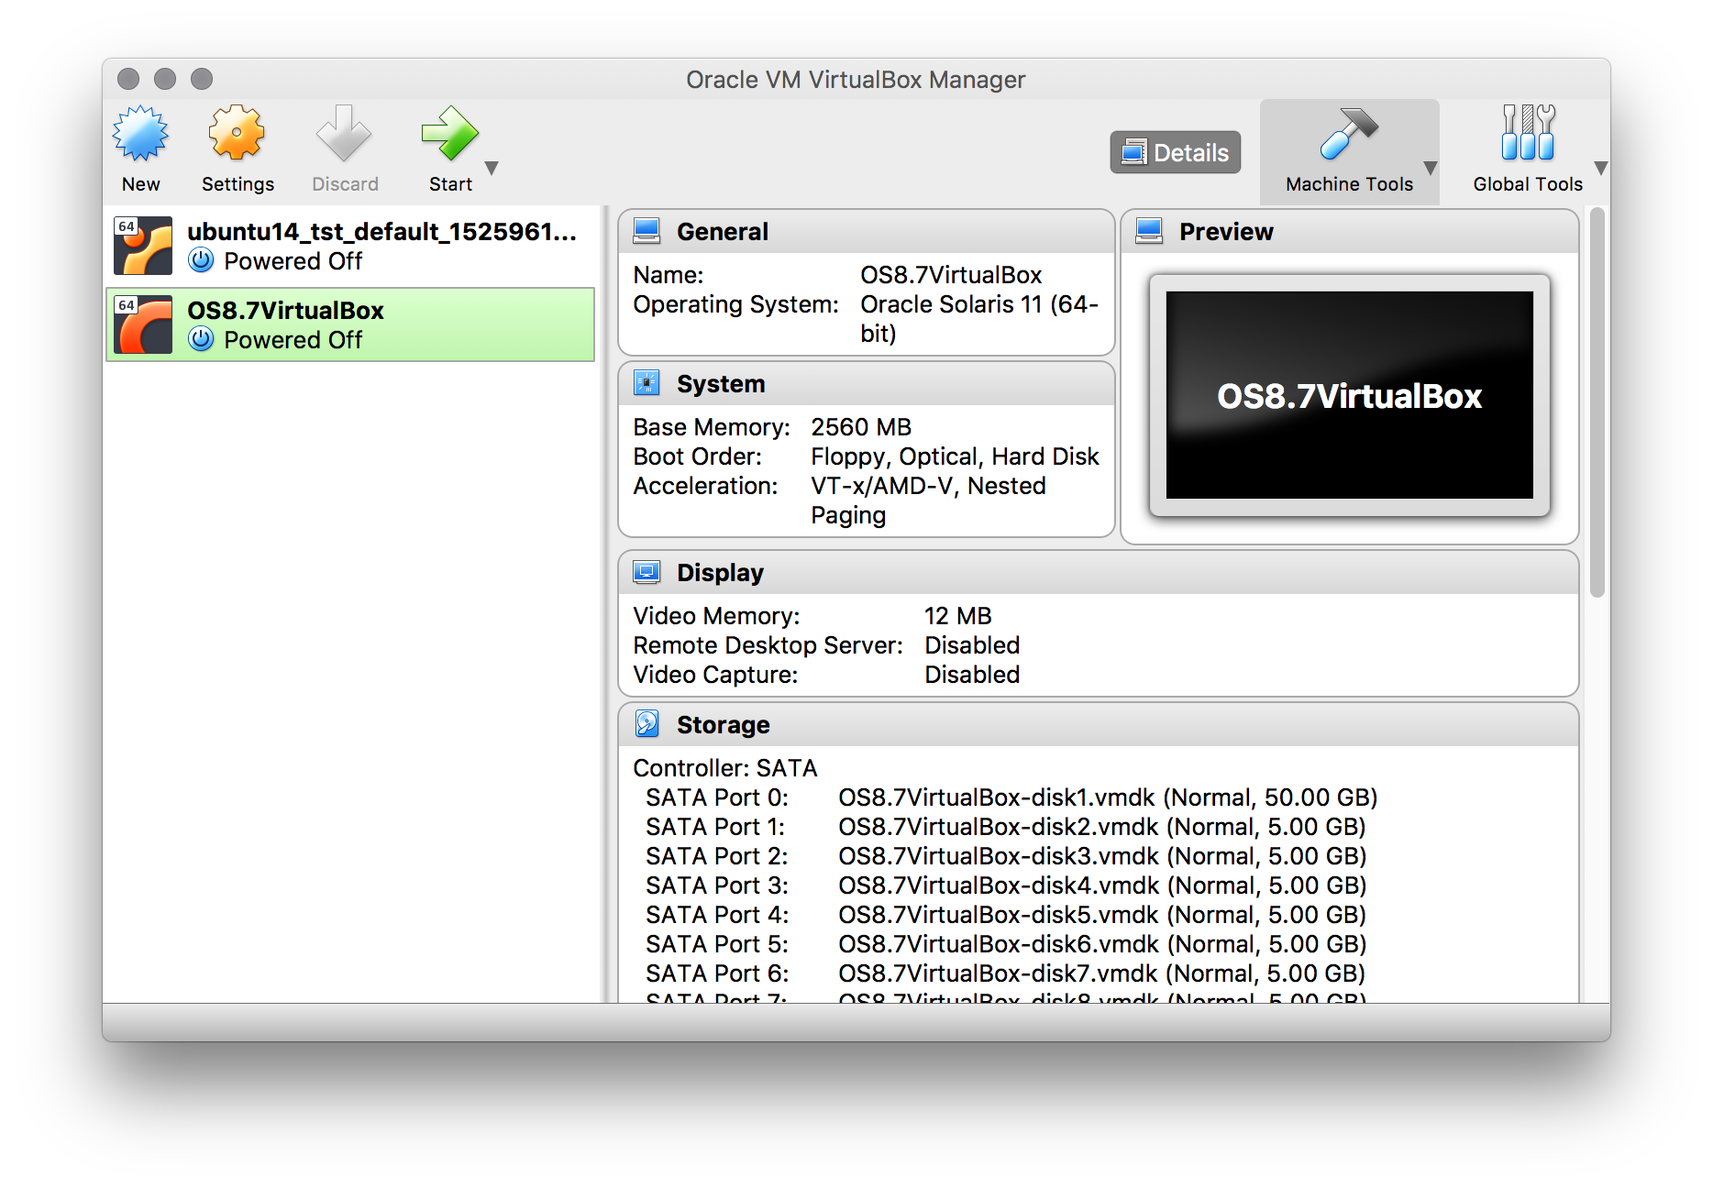1713x1188 pixels.
Task: Click Remote Desktop Server 'Disabled' value
Action: 972,645
